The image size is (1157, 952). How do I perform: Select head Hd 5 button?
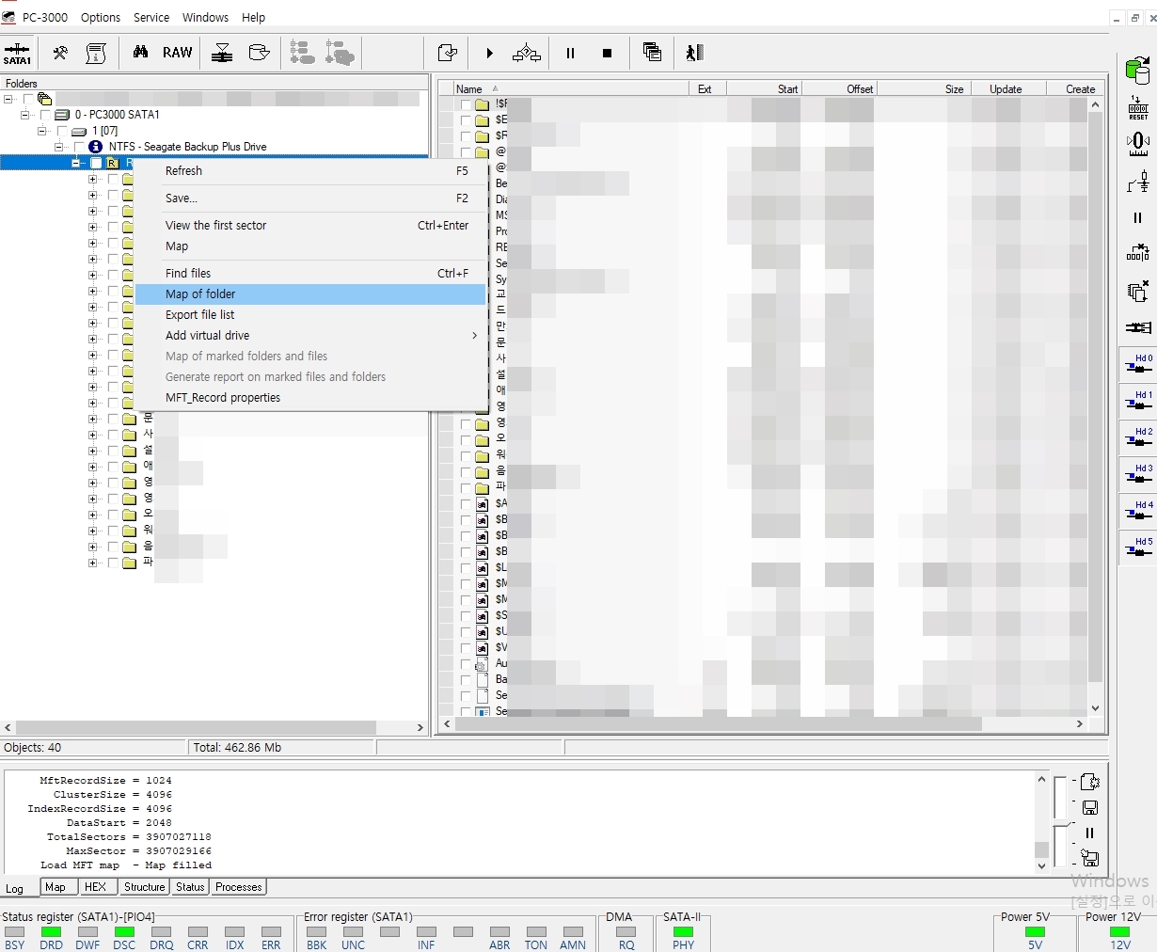(x=1138, y=548)
